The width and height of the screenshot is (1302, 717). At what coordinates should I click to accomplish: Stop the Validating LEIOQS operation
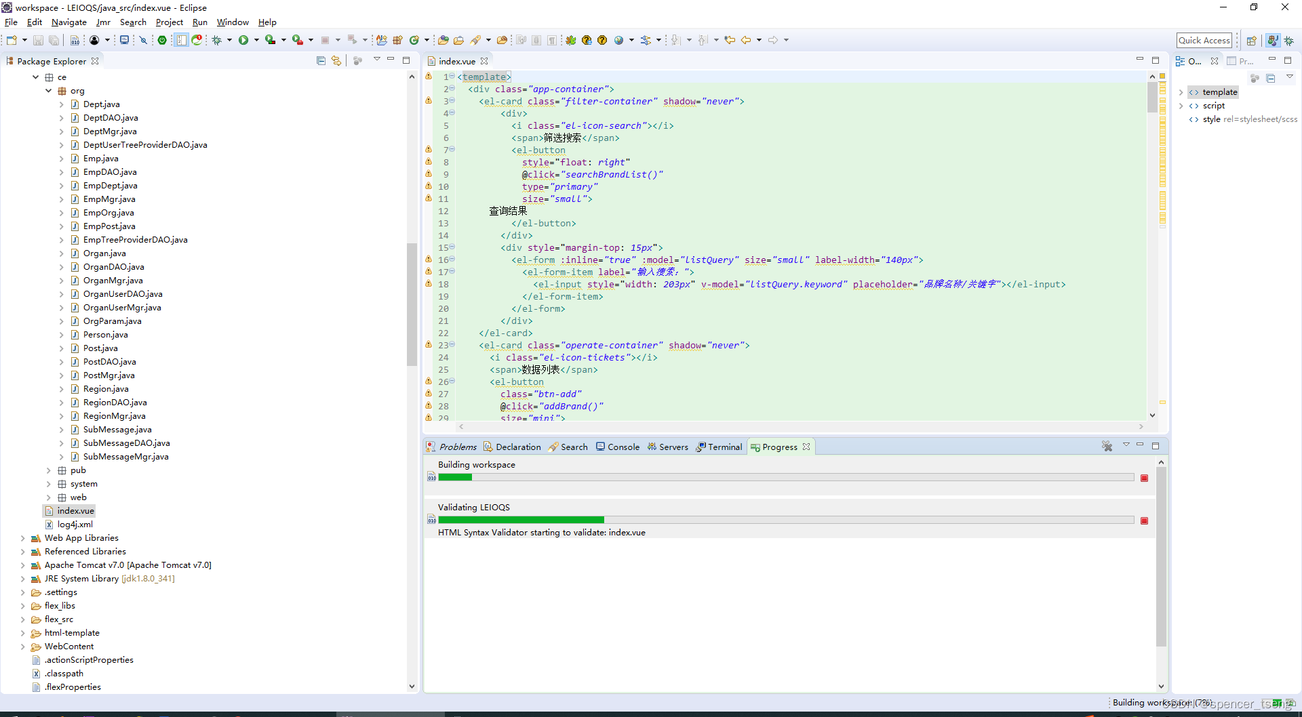coord(1145,520)
